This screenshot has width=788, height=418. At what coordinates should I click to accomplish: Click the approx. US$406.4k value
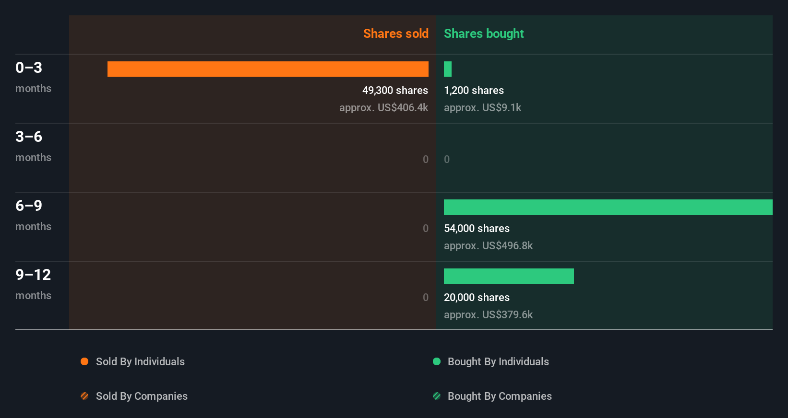(x=383, y=107)
